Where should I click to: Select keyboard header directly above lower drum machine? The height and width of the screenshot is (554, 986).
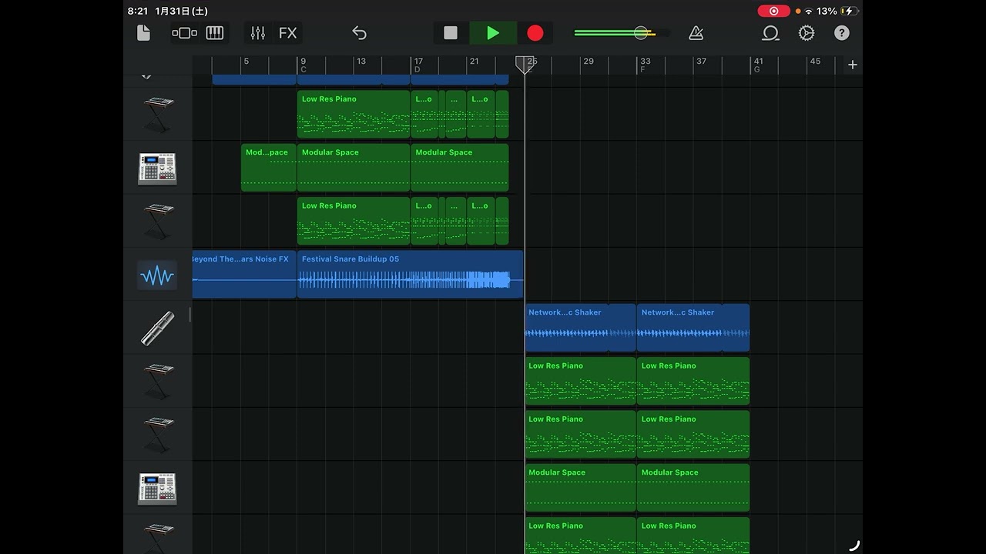[157, 435]
